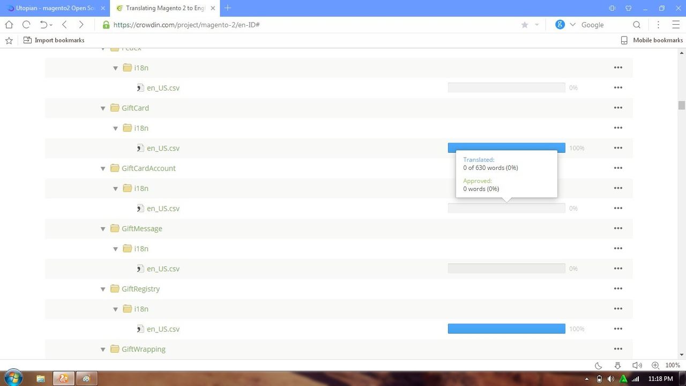Open the GiftWrapping folder link

coord(144,349)
